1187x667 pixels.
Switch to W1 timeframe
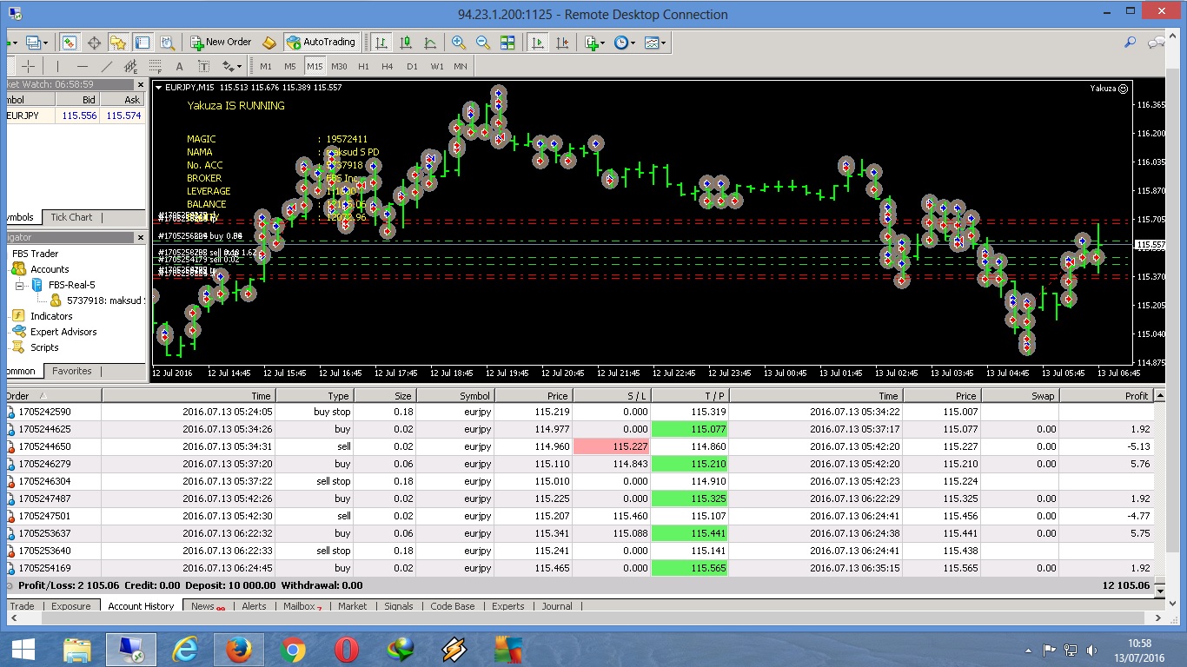click(436, 66)
